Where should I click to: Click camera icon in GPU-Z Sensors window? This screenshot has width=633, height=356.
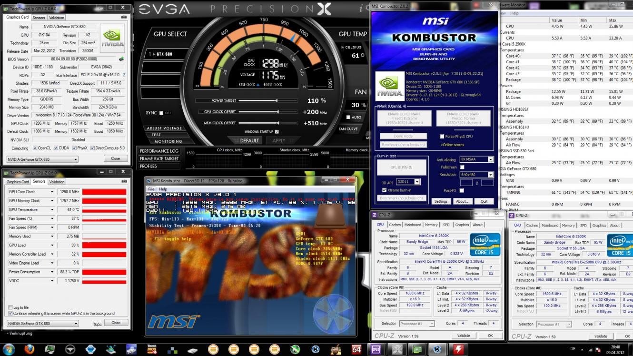point(124,181)
